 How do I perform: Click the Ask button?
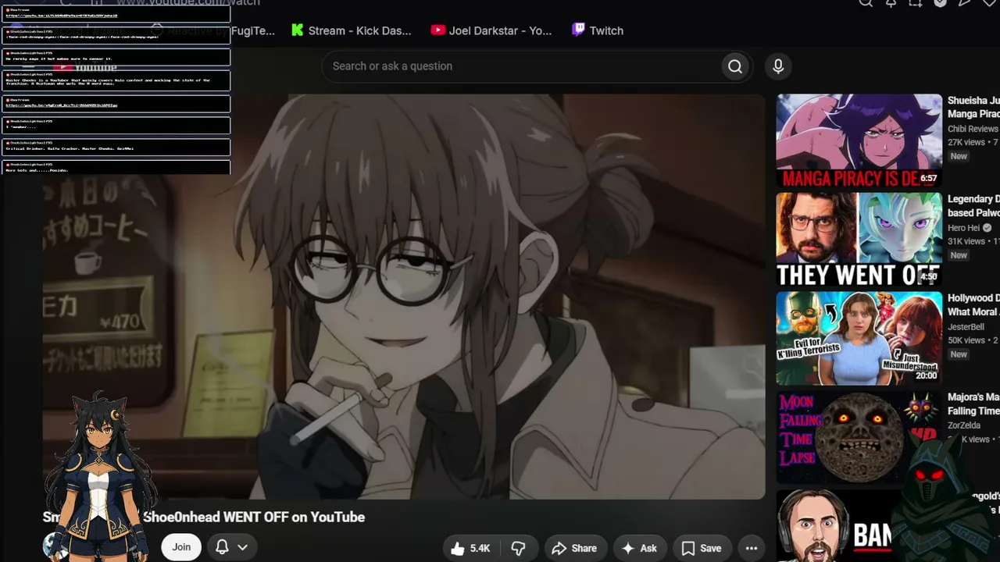[x=639, y=548]
